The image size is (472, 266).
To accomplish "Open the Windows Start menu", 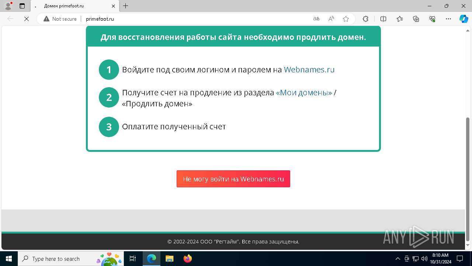I will click(x=9, y=259).
